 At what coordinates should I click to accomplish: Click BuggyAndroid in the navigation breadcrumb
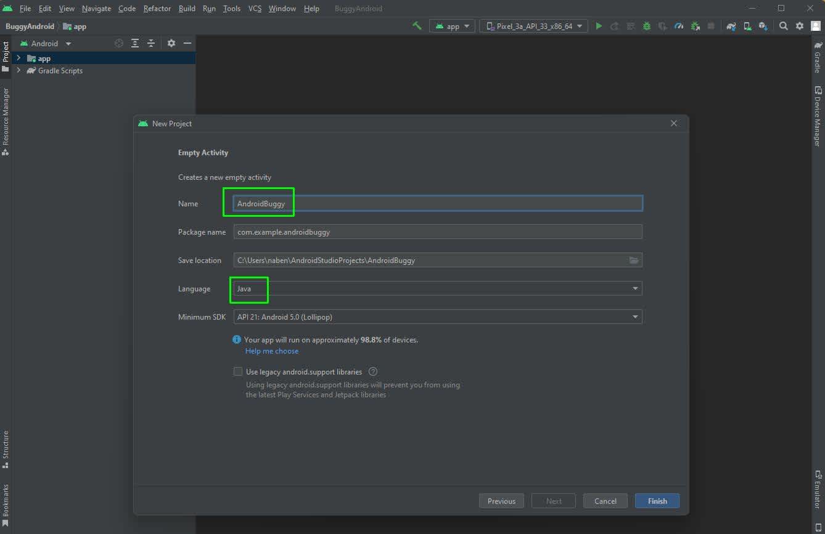(30, 26)
